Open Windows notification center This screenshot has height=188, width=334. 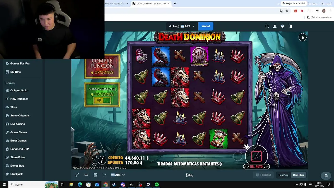[328, 185]
